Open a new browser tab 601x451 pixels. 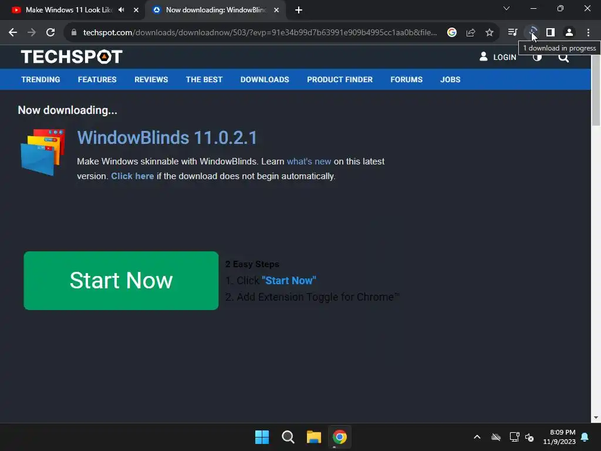(299, 11)
